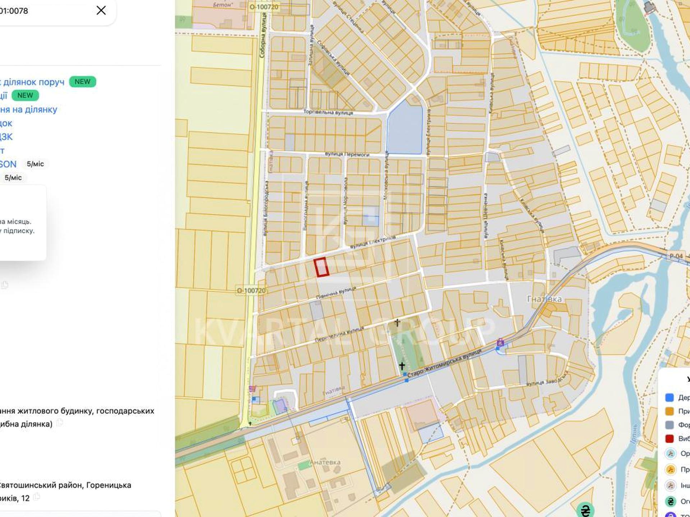Open the link ending in 'ДЗК'

click(6, 136)
